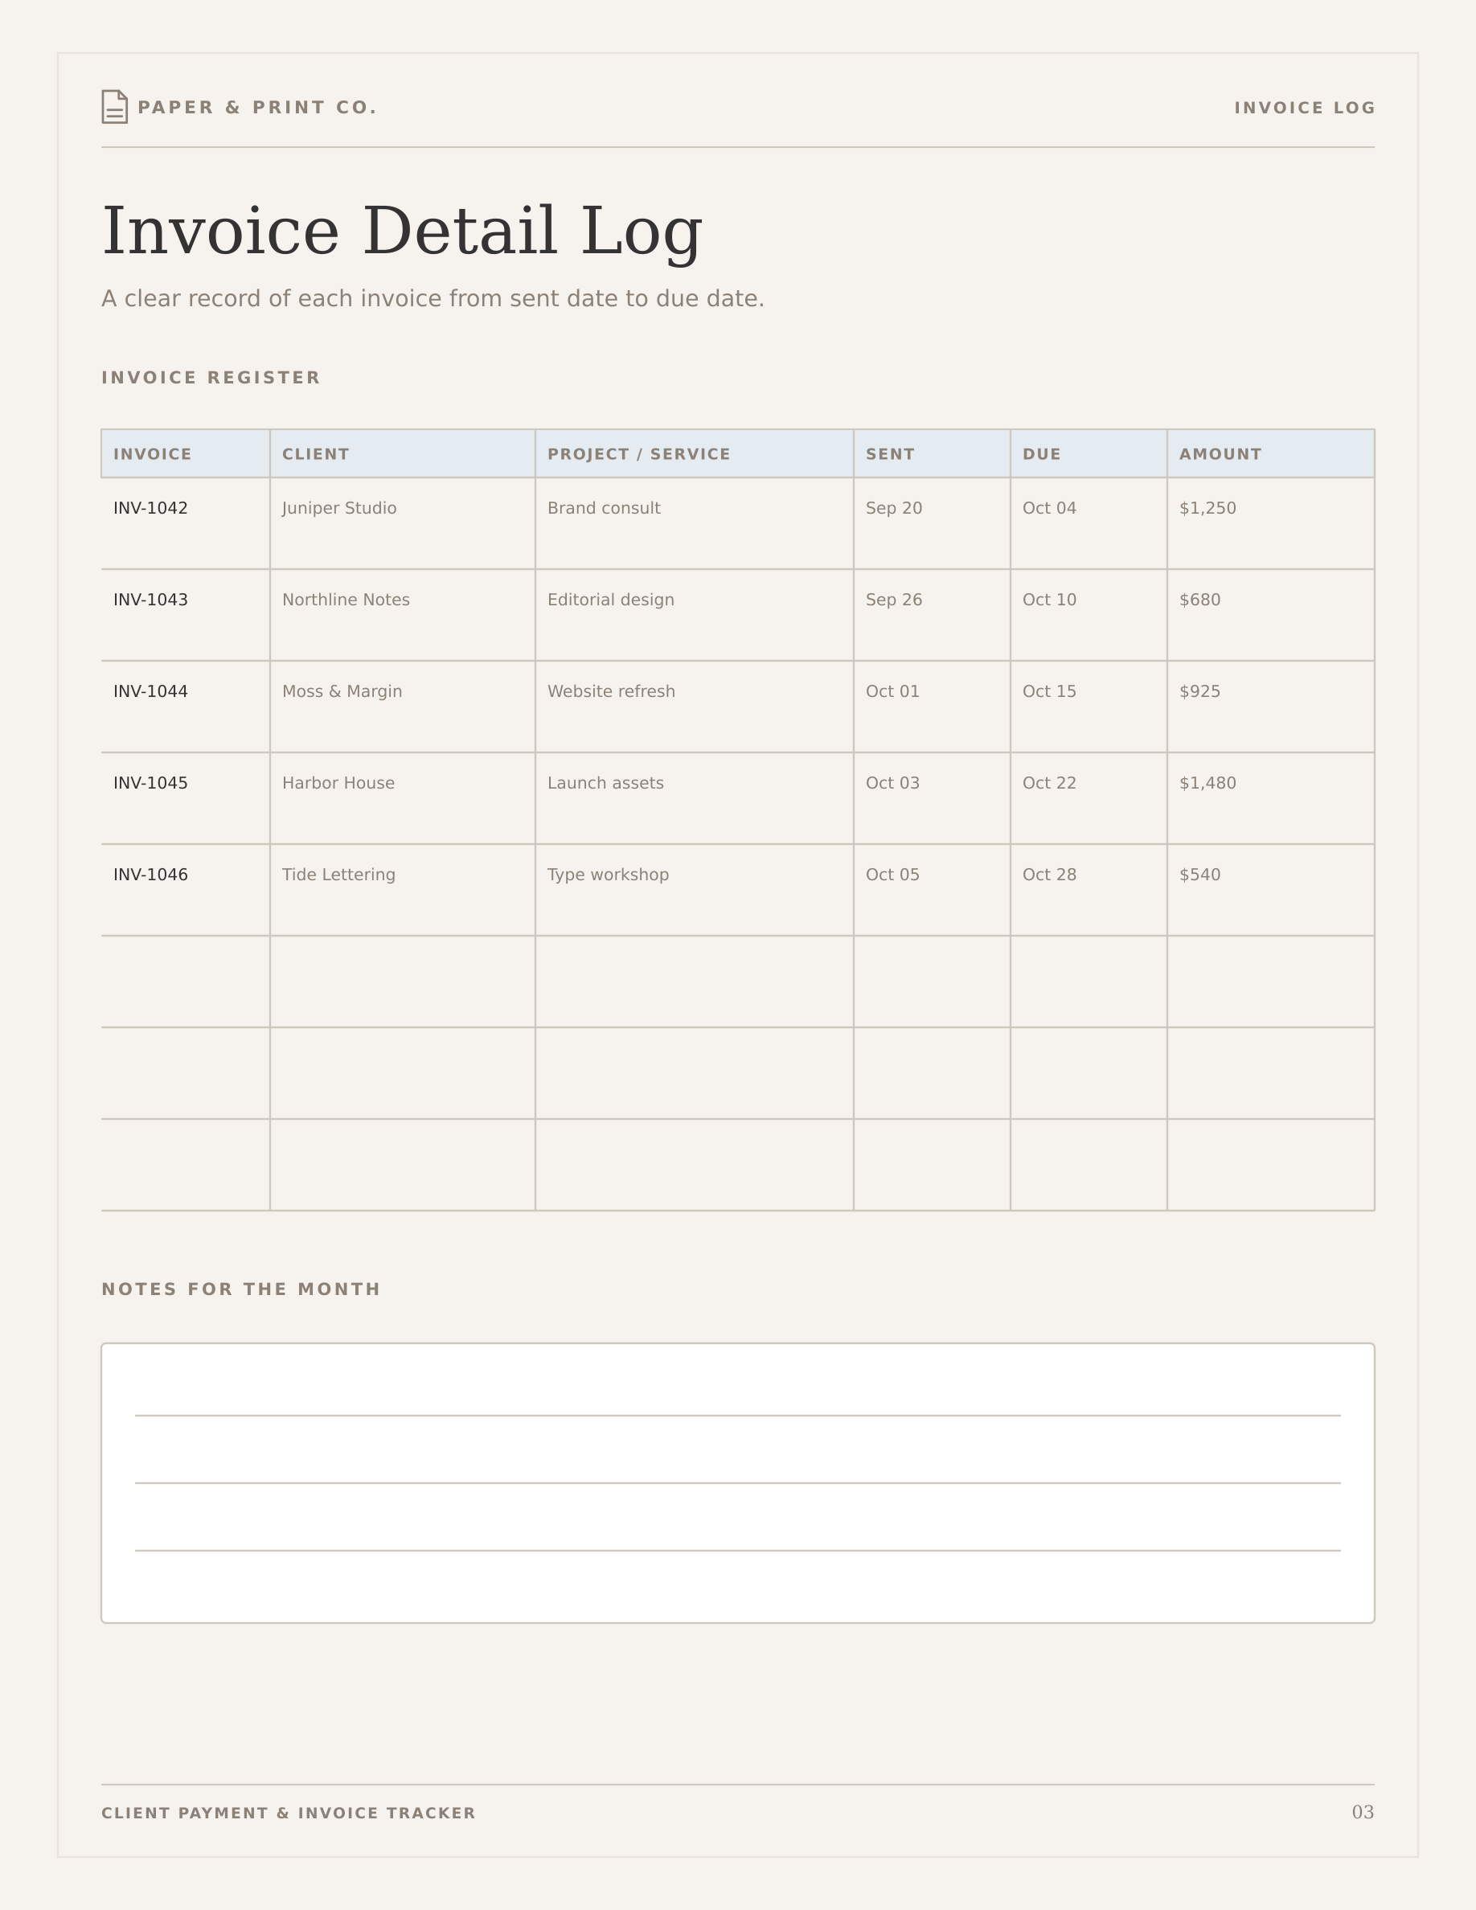
Task: Select invoice number INV-1046
Action: coord(150,875)
